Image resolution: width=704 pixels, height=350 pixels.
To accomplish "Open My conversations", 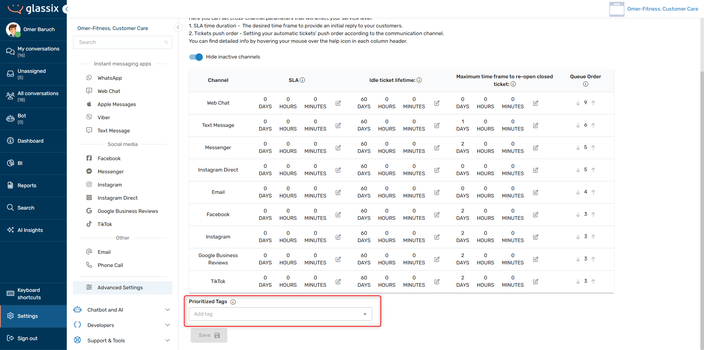I will [x=33, y=52].
